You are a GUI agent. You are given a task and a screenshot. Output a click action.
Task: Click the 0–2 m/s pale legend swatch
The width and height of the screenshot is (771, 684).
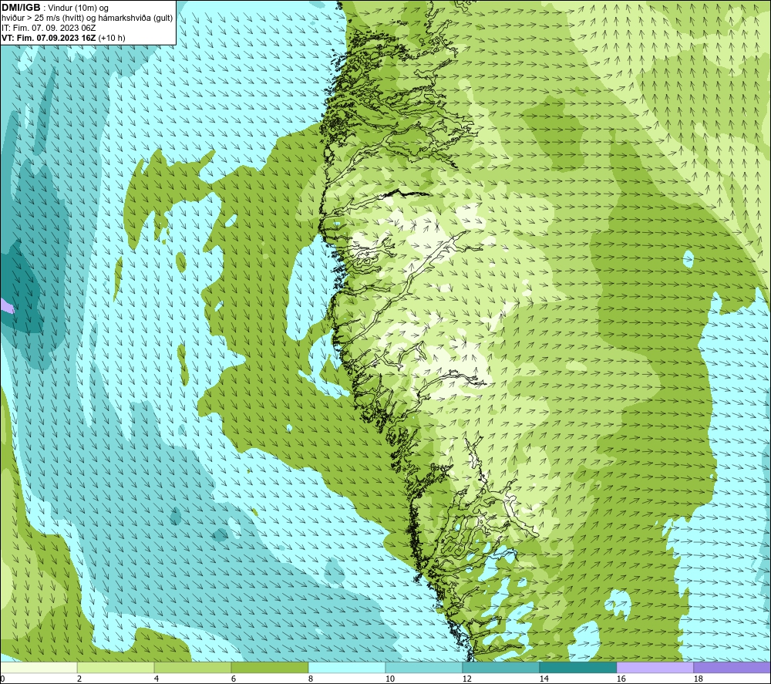39,667
